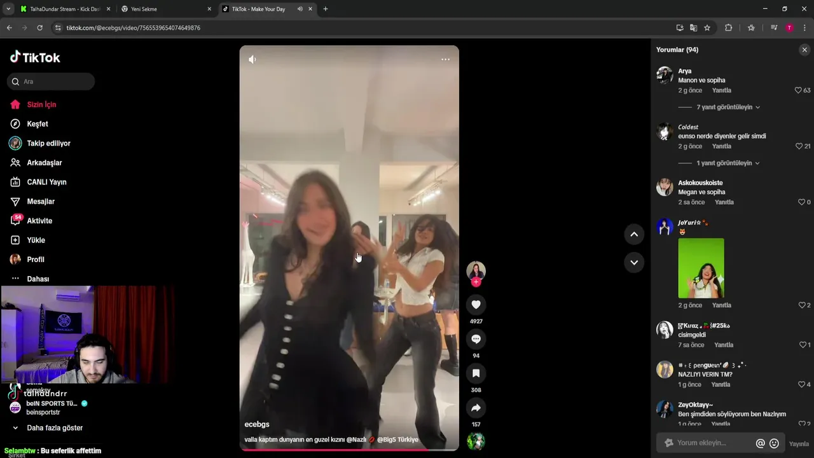Image resolution: width=814 pixels, height=458 pixels.
Task: Open a new browser tab
Action: tap(326, 9)
